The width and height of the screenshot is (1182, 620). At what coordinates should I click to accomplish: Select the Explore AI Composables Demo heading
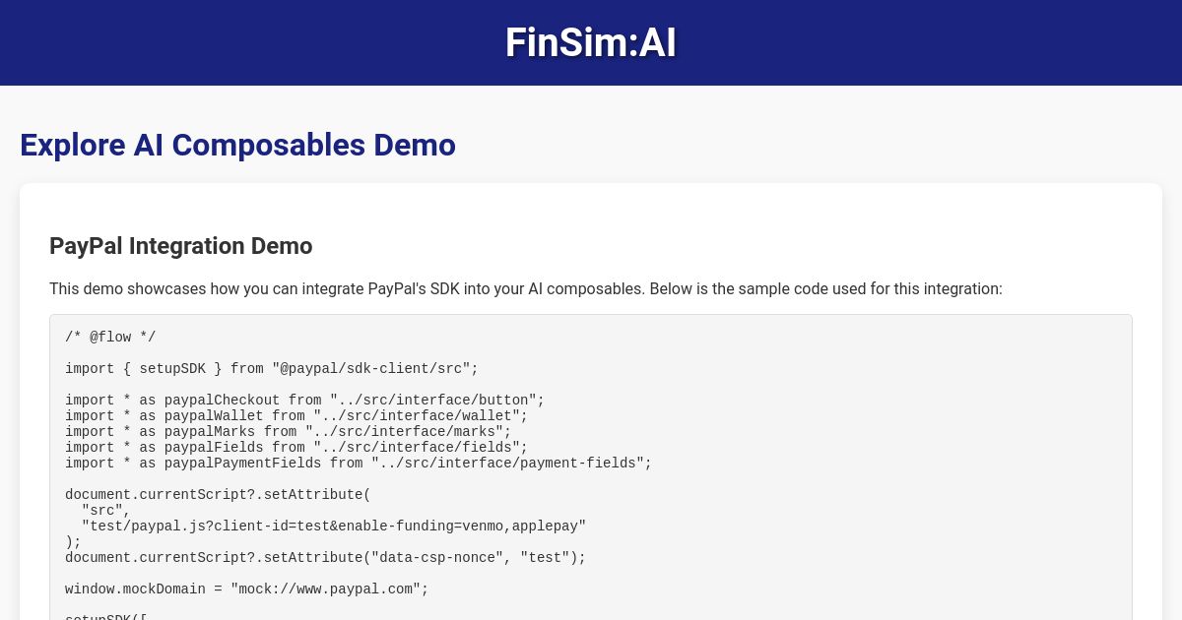point(237,145)
